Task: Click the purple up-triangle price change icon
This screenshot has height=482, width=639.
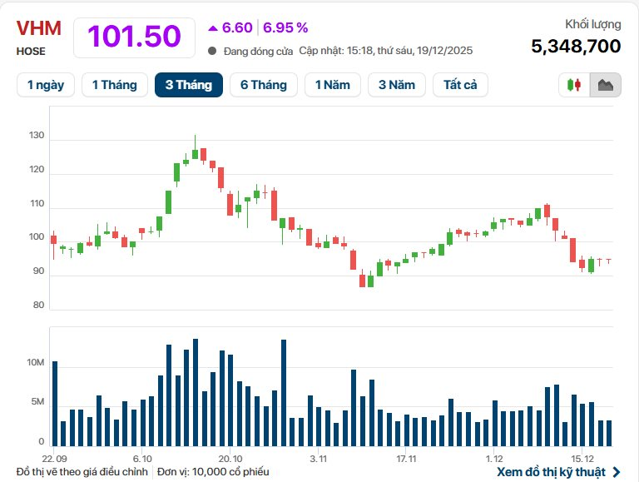Action: [213, 27]
